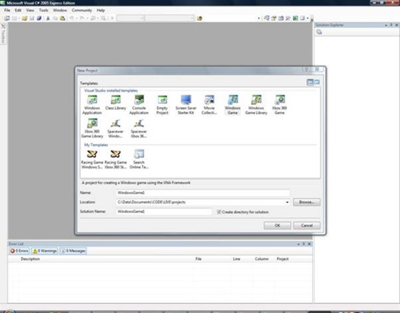The height and width of the screenshot is (313, 400).
Task: Toggle the 0 Warnings filter
Action: [x=46, y=250]
